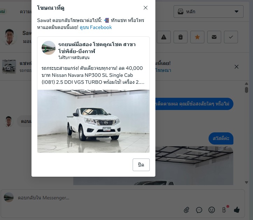Close the ad dialog with X icon
Image resolution: width=253 pixels, height=220 pixels.
[x=146, y=8]
